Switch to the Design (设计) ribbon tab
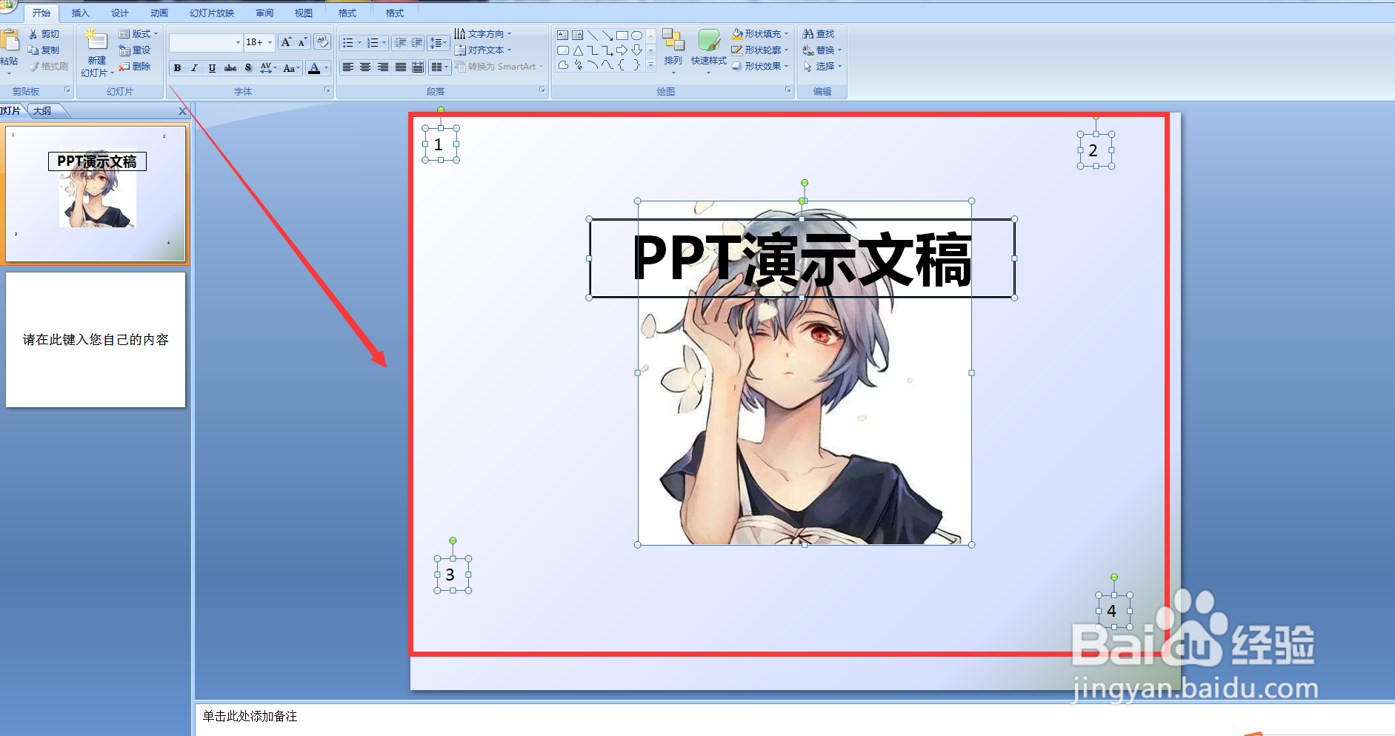Screen dimensions: 1395x736 [119, 13]
